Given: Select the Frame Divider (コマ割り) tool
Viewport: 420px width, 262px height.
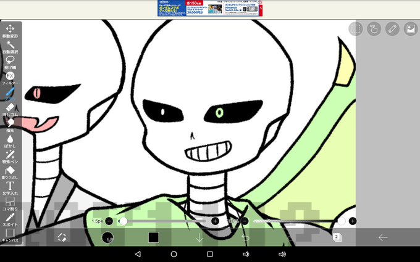Looking at the screenshot, I should [10, 204].
